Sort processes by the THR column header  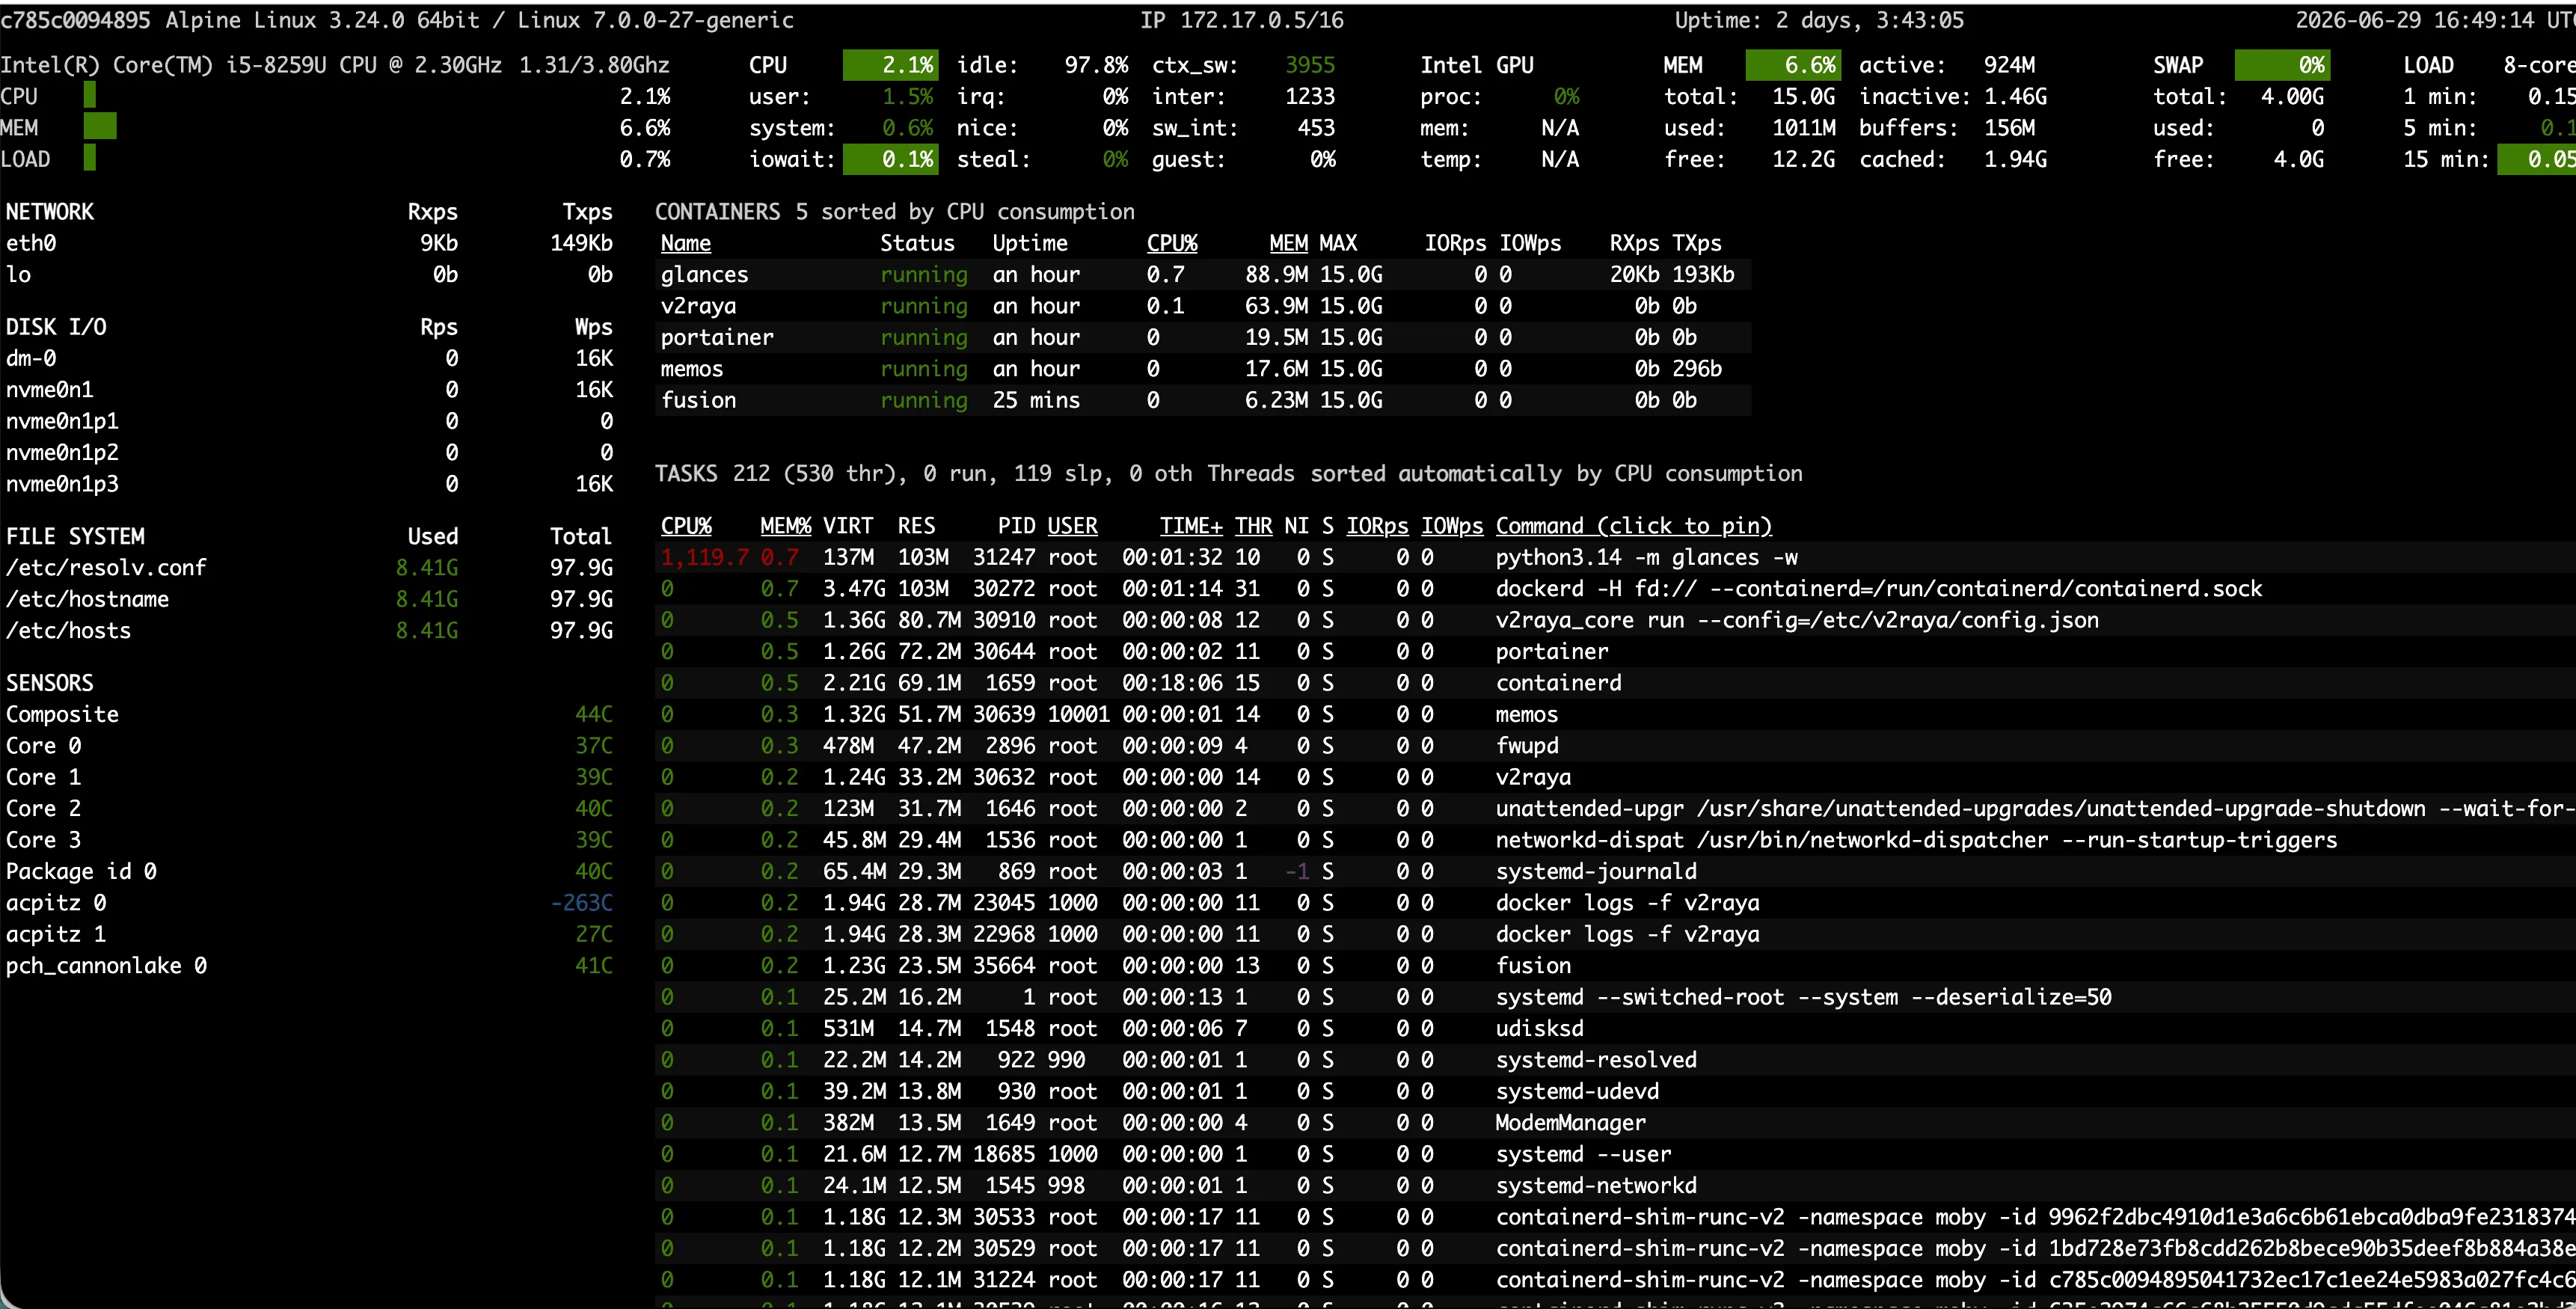pyautogui.click(x=1253, y=526)
